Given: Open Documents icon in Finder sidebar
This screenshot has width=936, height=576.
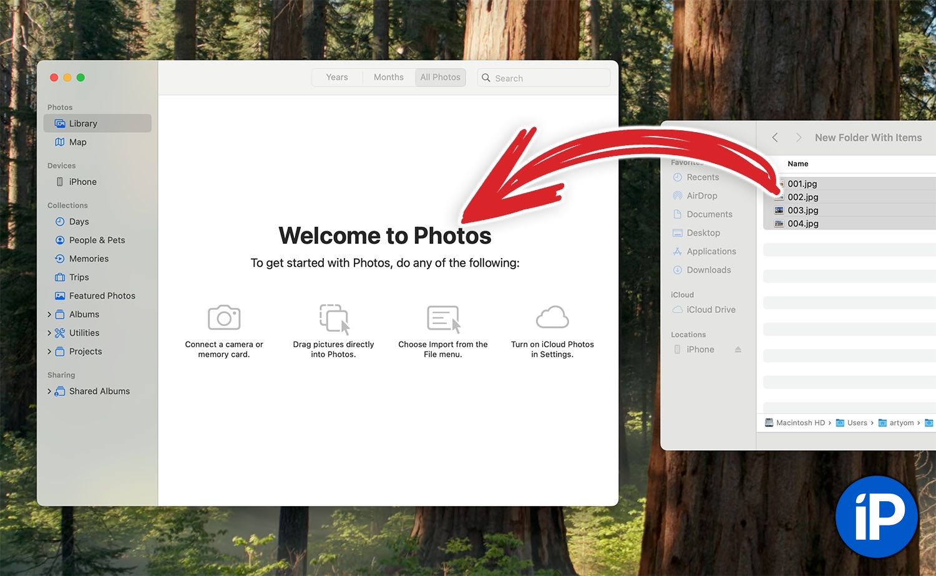Looking at the screenshot, I should coord(678,214).
